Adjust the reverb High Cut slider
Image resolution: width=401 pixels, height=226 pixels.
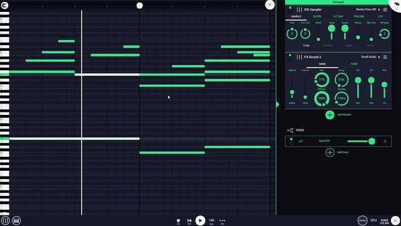pos(292,87)
